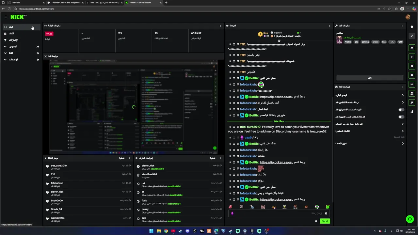The width and height of the screenshot is (418, 235).
Task: Select Achievements item in left sidebar
Action: (21, 40)
